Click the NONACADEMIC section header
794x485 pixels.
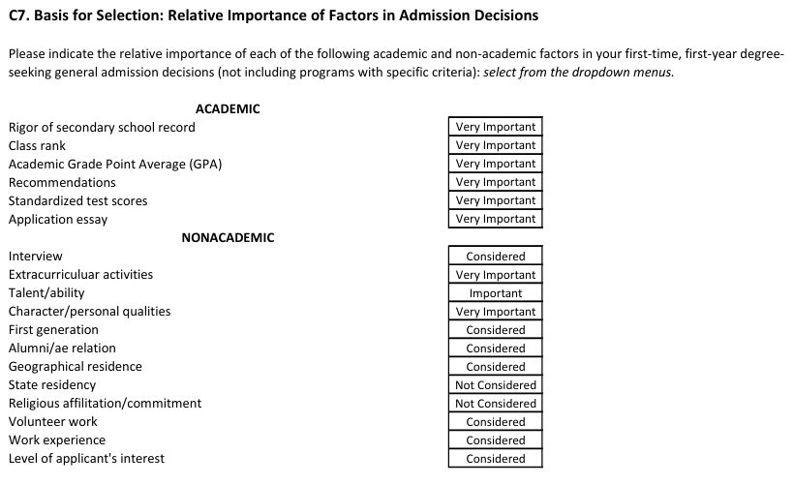pyautogui.click(x=228, y=237)
